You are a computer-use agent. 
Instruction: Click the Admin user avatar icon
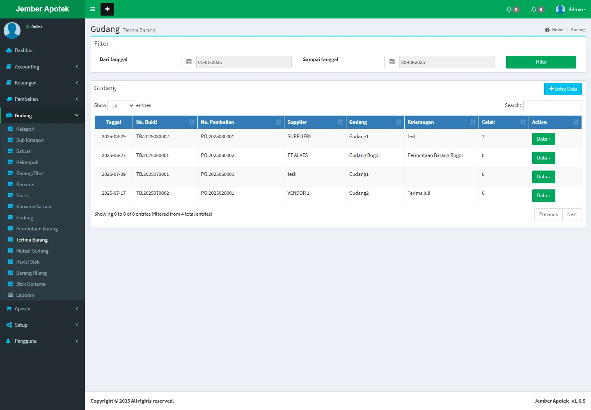click(560, 9)
